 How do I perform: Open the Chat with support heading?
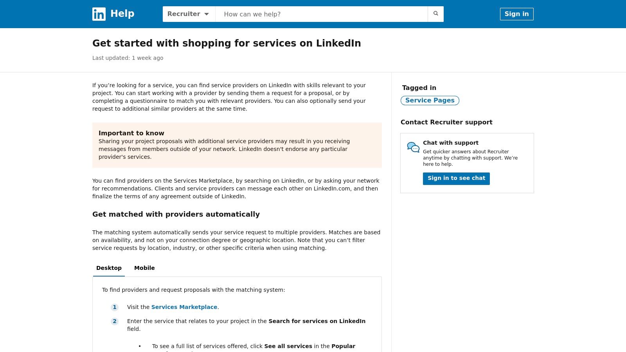(450, 143)
